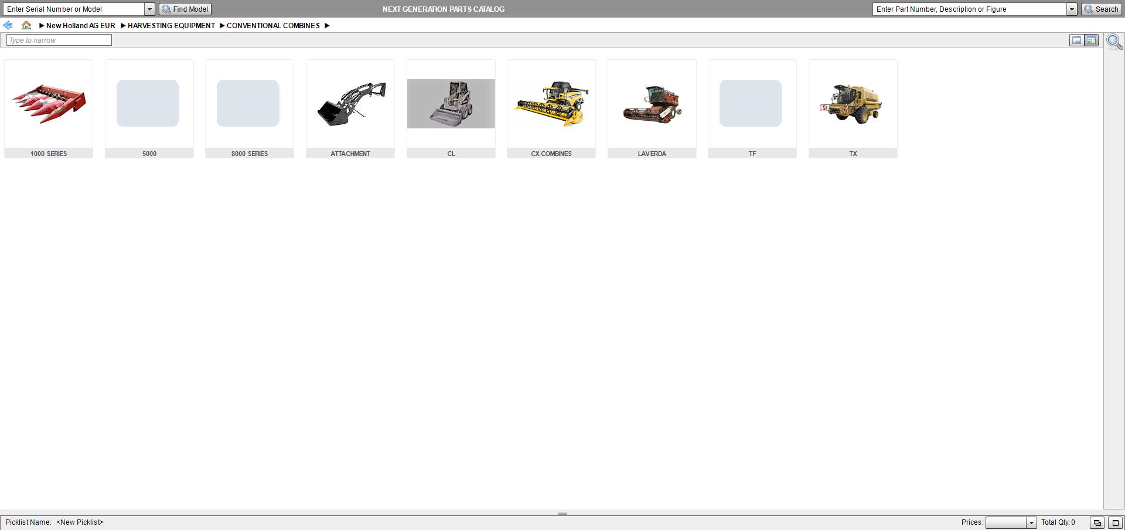The height and width of the screenshot is (530, 1125).
Task: Navigate to CONVENTIONAL COMBINES breadcrumb
Action: pos(273,26)
